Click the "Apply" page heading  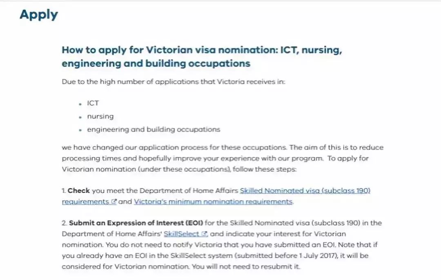click(x=39, y=15)
